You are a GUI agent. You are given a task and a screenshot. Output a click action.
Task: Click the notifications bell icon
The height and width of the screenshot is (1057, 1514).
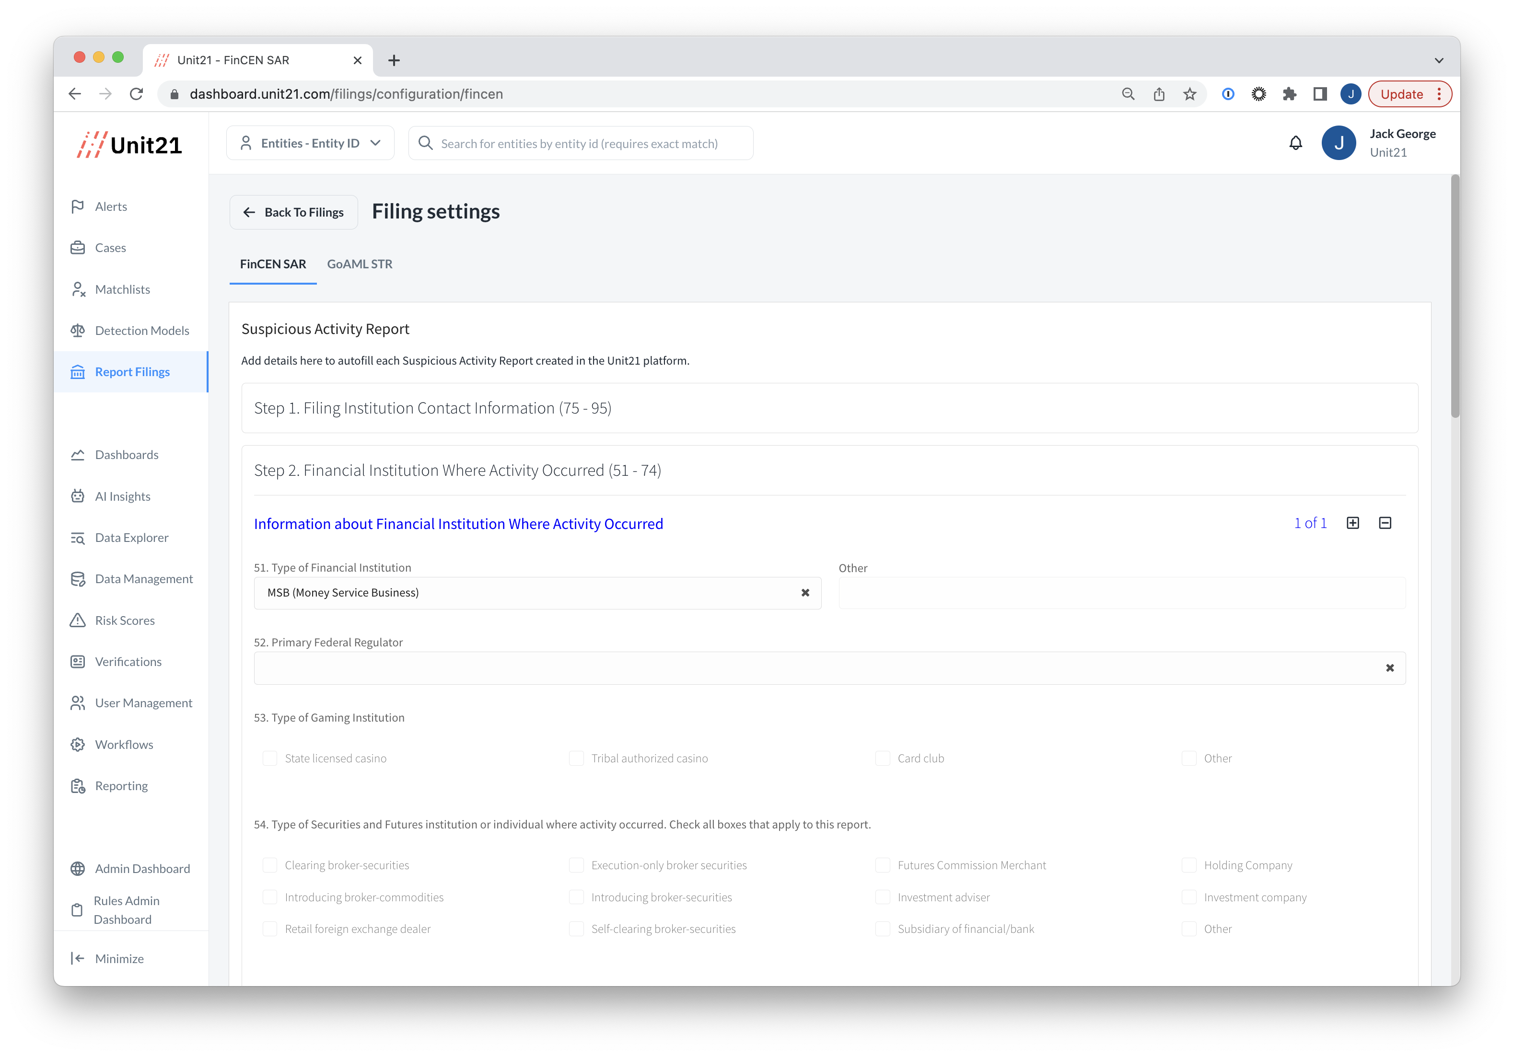point(1295,143)
